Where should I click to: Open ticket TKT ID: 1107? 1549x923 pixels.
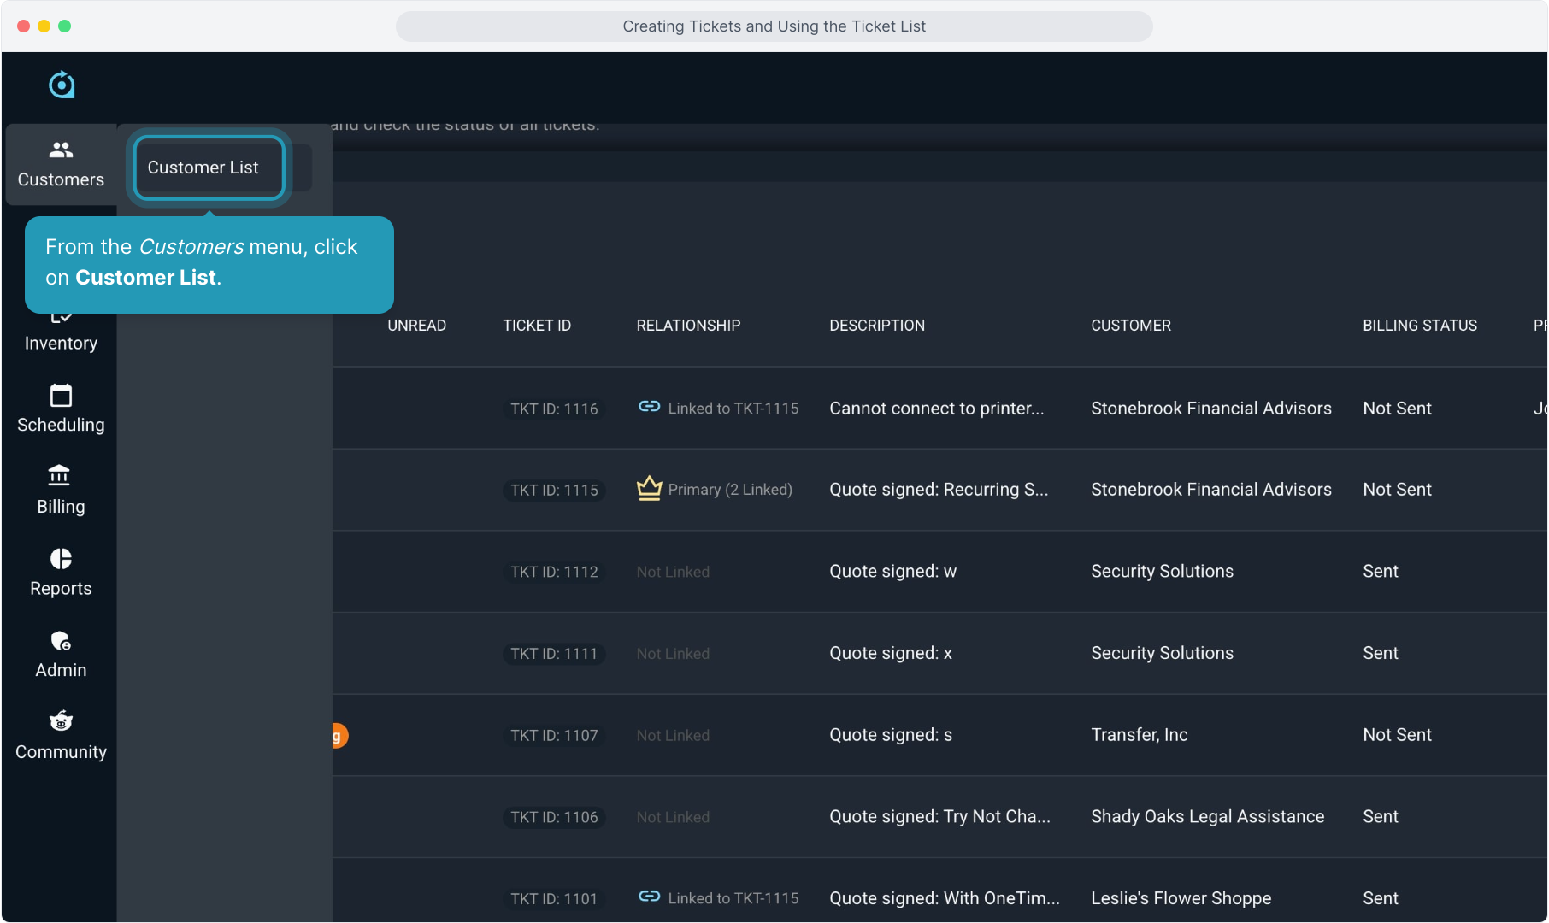point(554,736)
